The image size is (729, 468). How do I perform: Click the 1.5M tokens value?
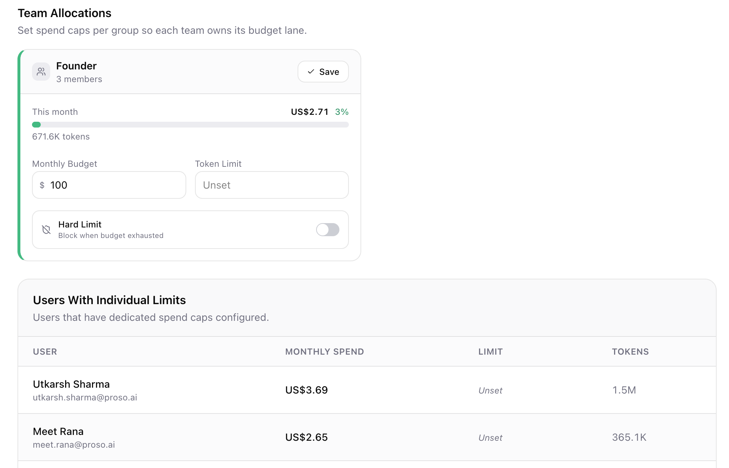pos(624,390)
